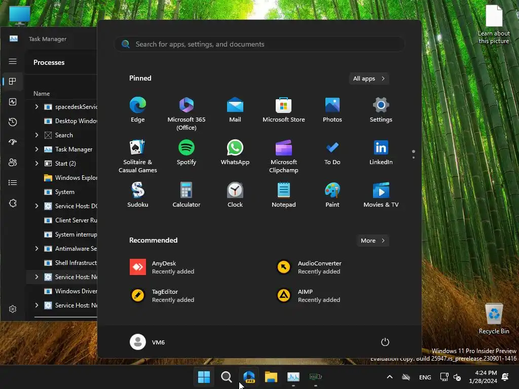Select Client Server Ru process row
This screenshot has width=519, height=389.
(x=62, y=220)
